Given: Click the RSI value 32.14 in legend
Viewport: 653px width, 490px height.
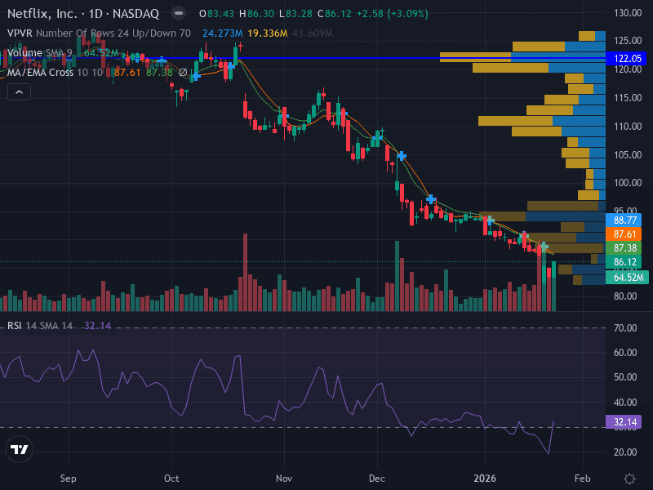Looking at the screenshot, I should (97, 325).
